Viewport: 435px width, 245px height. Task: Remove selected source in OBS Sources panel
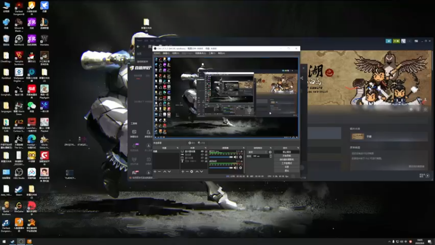[x=187, y=171]
